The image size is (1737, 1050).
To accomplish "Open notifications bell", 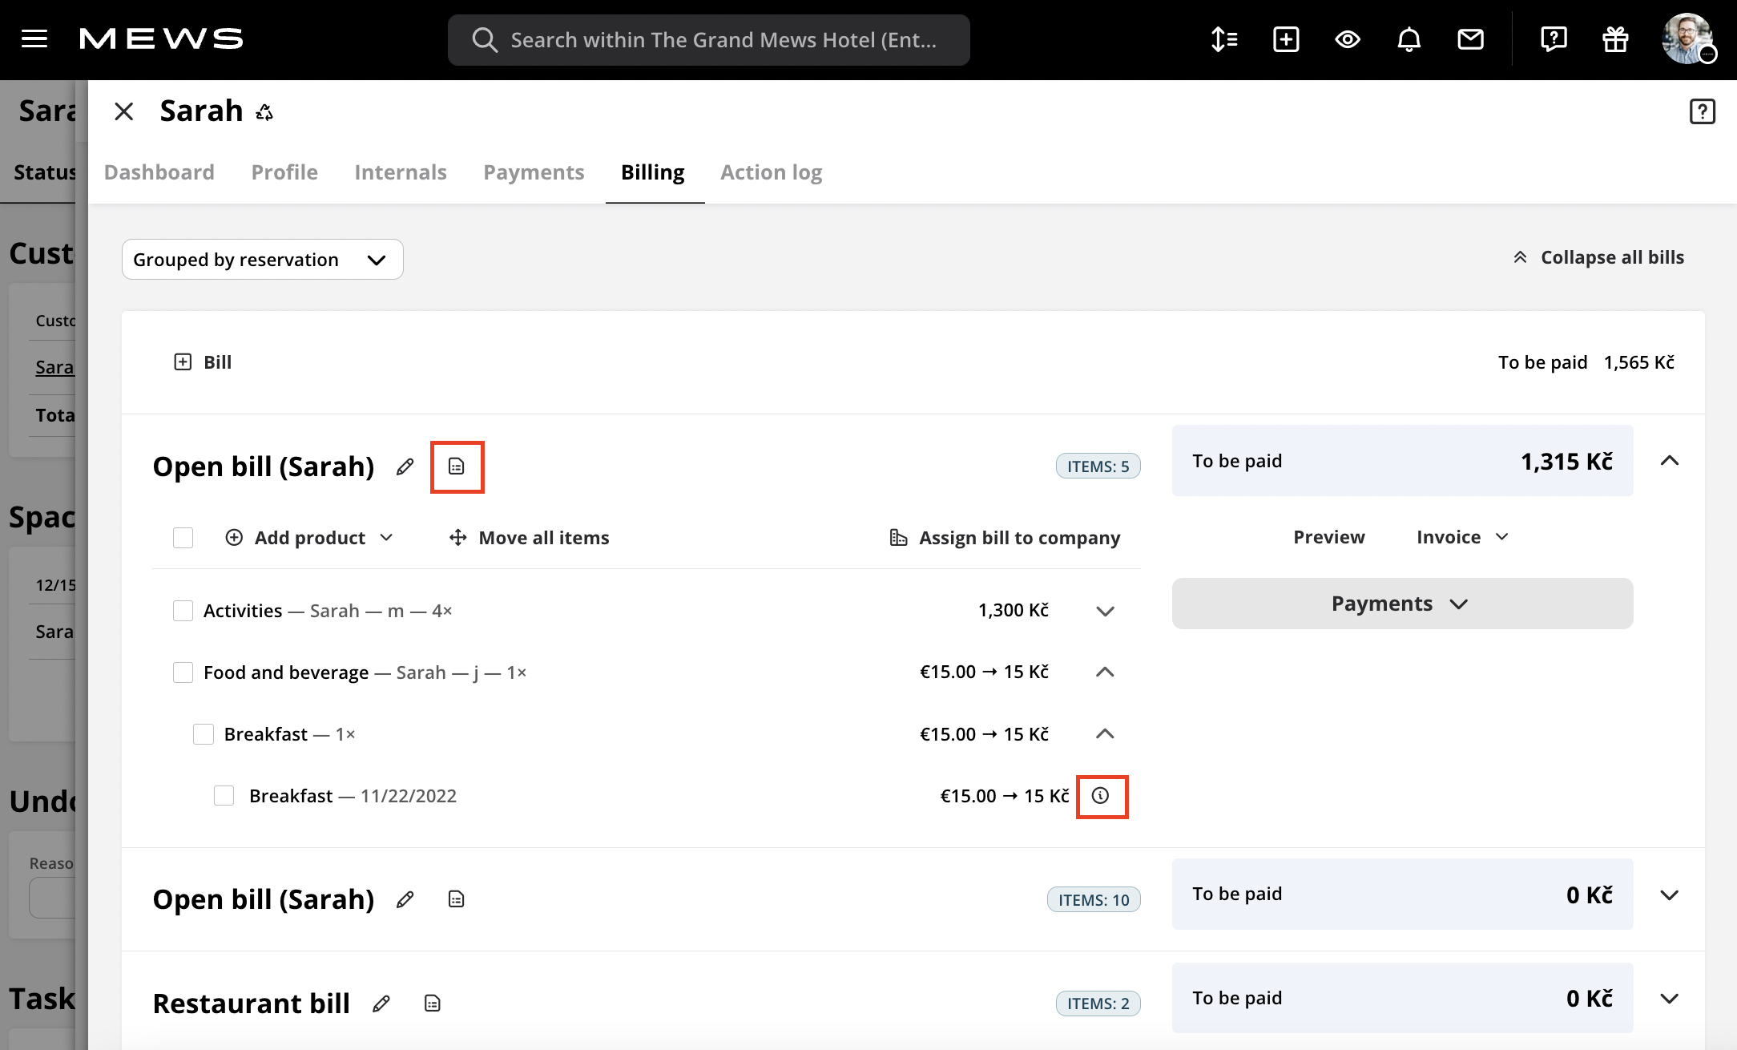I will 1409,39.
